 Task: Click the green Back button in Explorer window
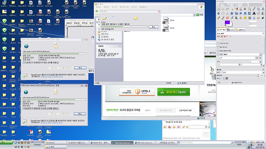97,11
